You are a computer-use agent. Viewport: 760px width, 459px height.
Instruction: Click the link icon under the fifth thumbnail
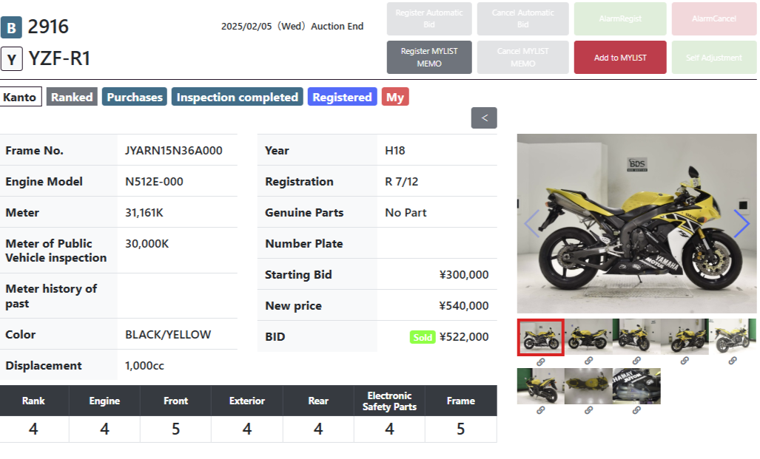[733, 361]
